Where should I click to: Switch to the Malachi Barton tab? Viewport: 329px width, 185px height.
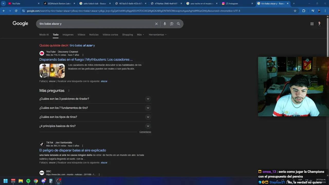[59, 4]
